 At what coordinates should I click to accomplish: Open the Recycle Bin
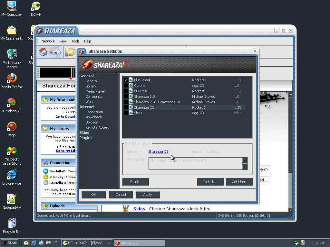(12, 226)
